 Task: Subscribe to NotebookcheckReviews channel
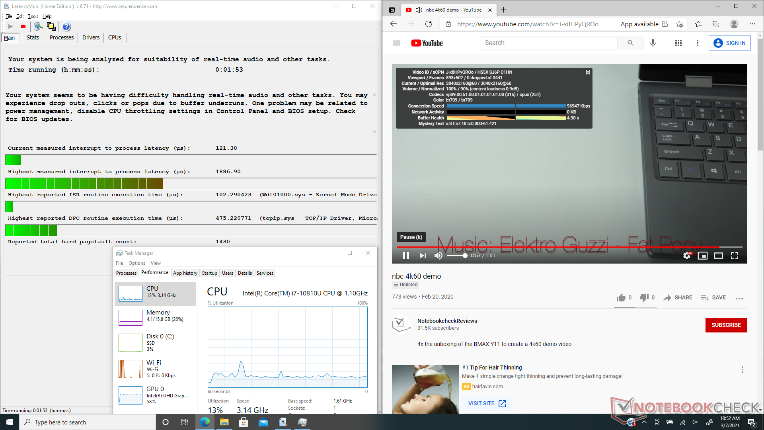726,325
